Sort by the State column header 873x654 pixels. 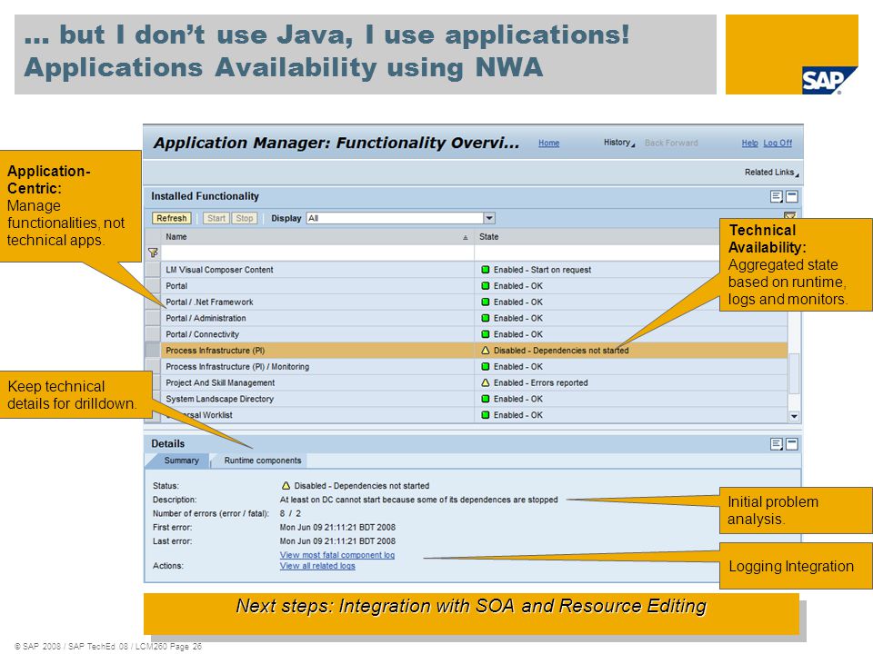coord(489,237)
